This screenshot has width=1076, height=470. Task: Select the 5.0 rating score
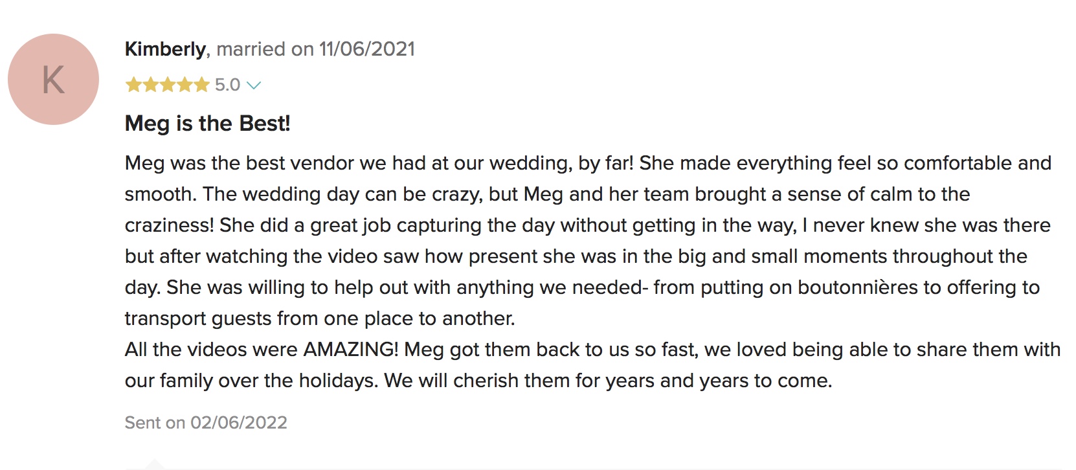(x=227, y=85)
